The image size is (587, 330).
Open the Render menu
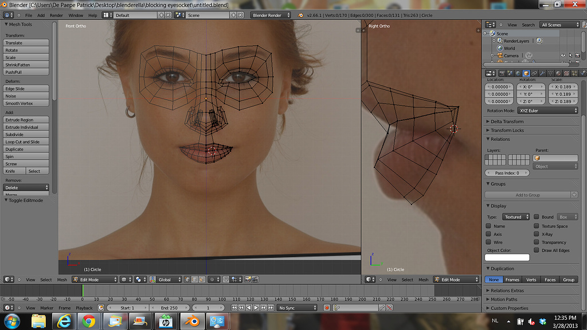click(x=56, y=15)
